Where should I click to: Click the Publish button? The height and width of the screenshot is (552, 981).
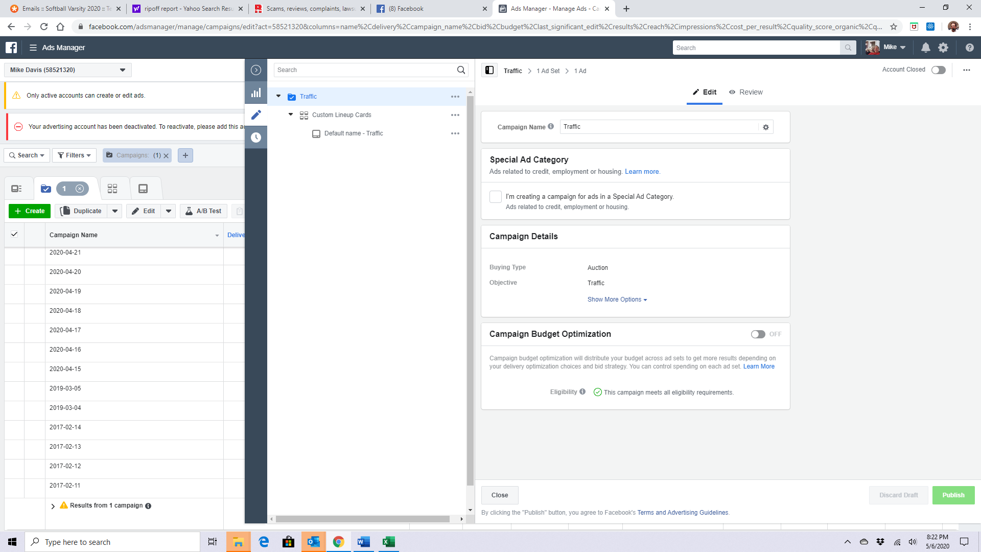pyautogui.click(x=953, y=495)
